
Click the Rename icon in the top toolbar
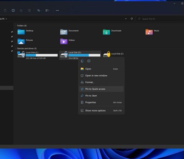(13, 10)
